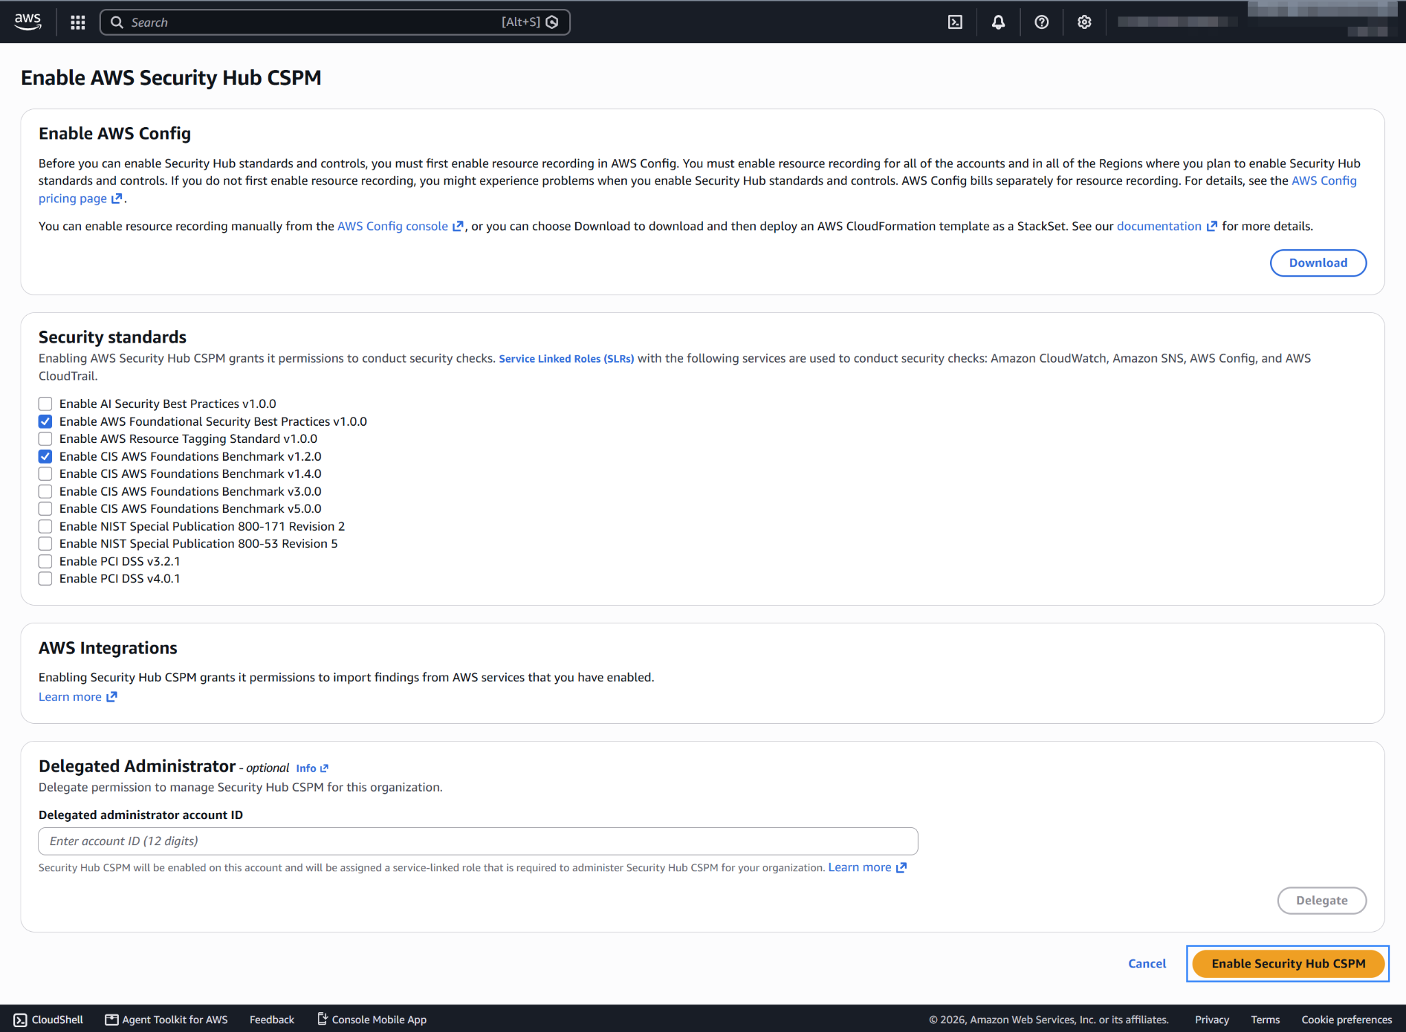Screen dimensions: 1406x1032
Task: Open Cookie preferences in the footer
Action: (x=1346, y=1020)
